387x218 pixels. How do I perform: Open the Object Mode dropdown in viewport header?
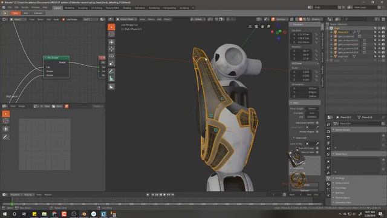[x=126, y=19]
